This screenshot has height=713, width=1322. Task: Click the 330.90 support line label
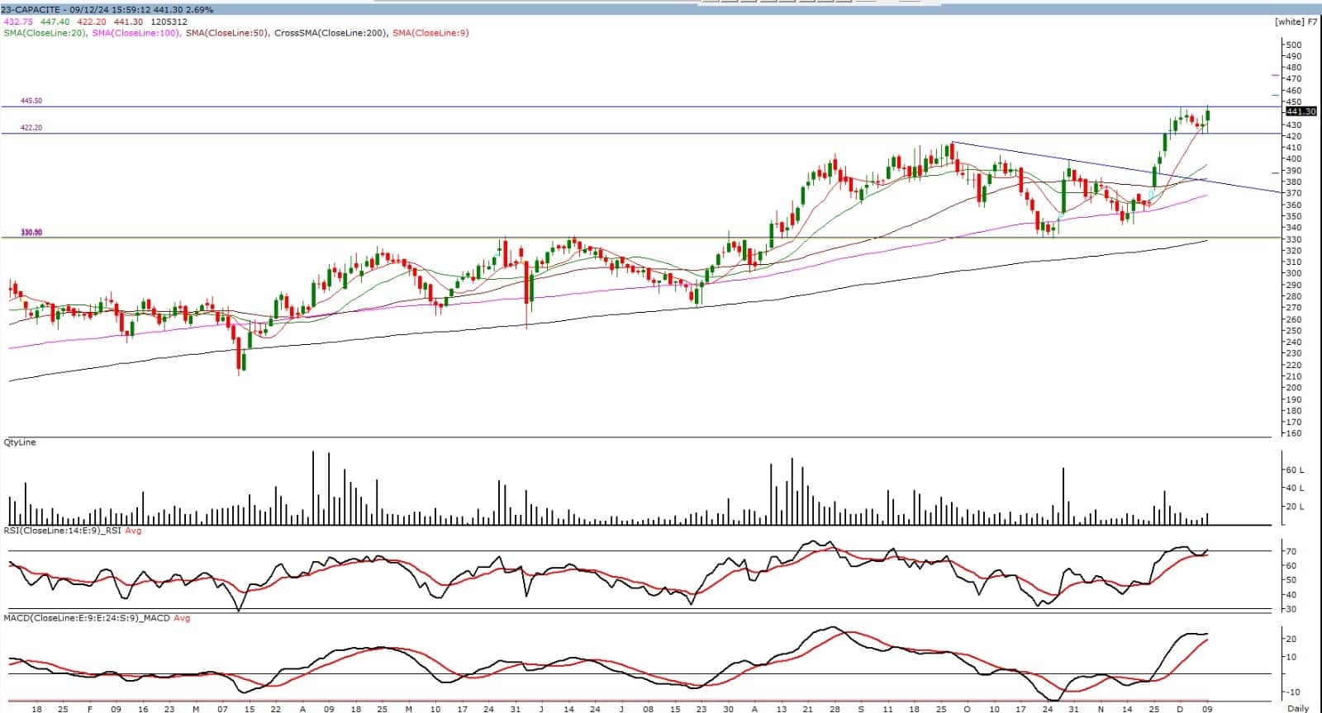pyautogui.click(x=31, y=233)
